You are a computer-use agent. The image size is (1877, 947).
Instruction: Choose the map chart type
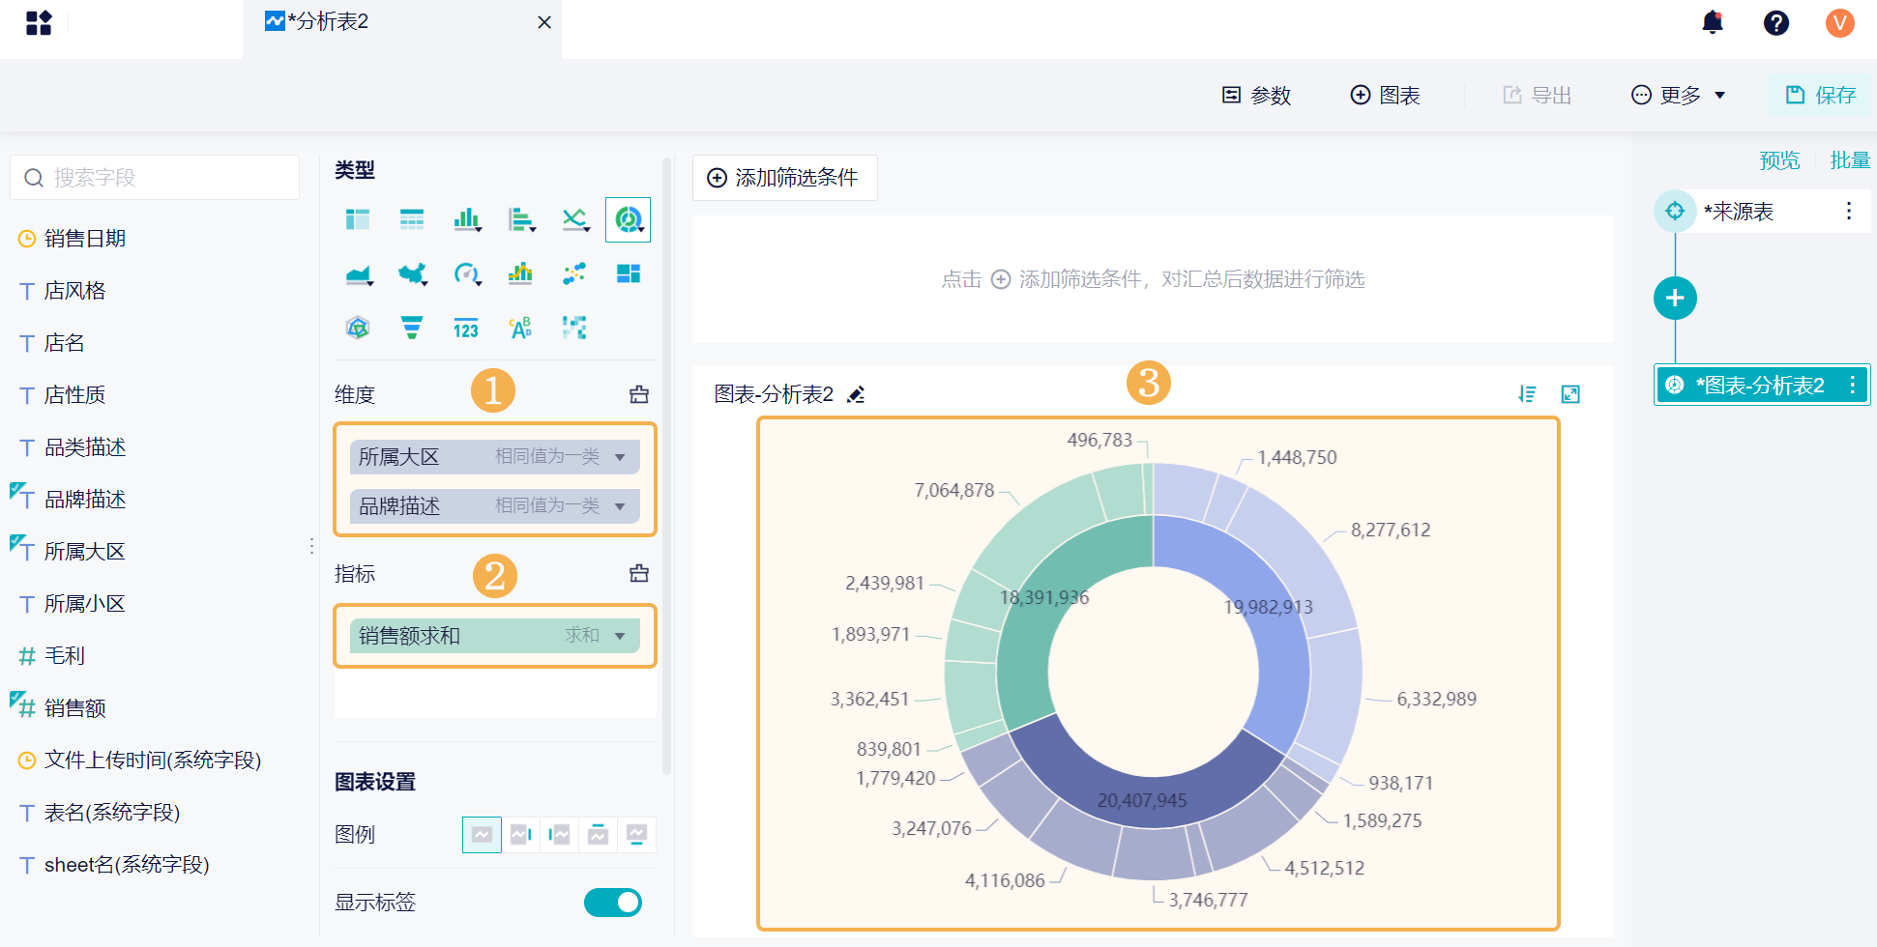point(412,274)
